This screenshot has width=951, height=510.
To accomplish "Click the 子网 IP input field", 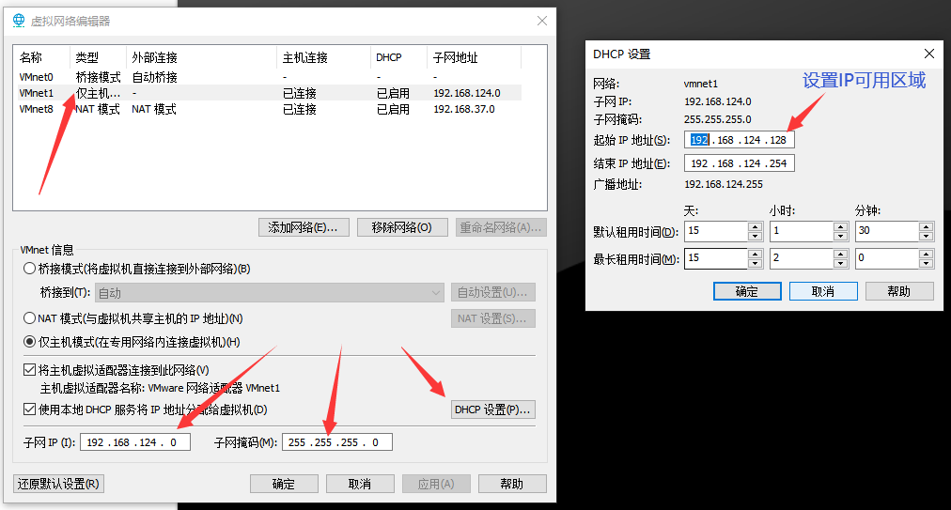I will click(135, 442).
